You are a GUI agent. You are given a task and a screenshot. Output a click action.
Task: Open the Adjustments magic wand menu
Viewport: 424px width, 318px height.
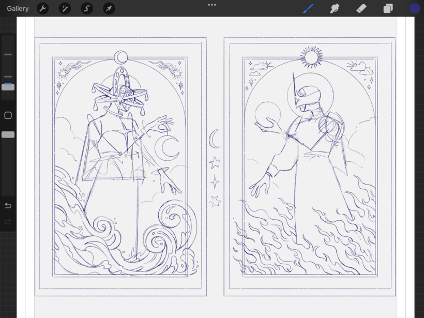click(65, 9)
